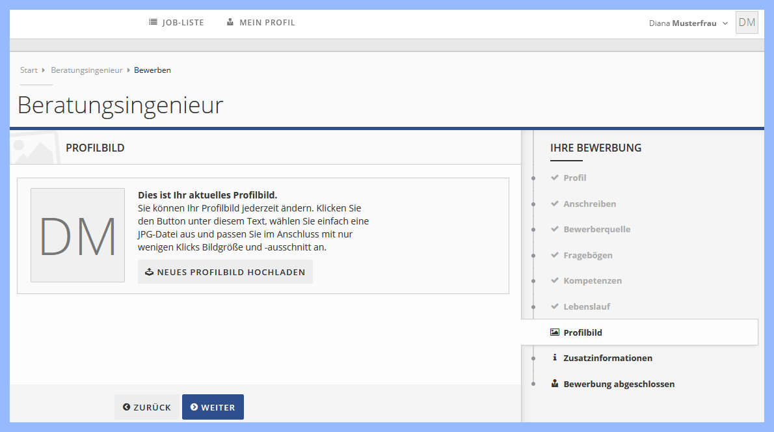This screenshot has height=432, width=774.
Task: Open the Anschreiben application step
Action: pos(589,204)
